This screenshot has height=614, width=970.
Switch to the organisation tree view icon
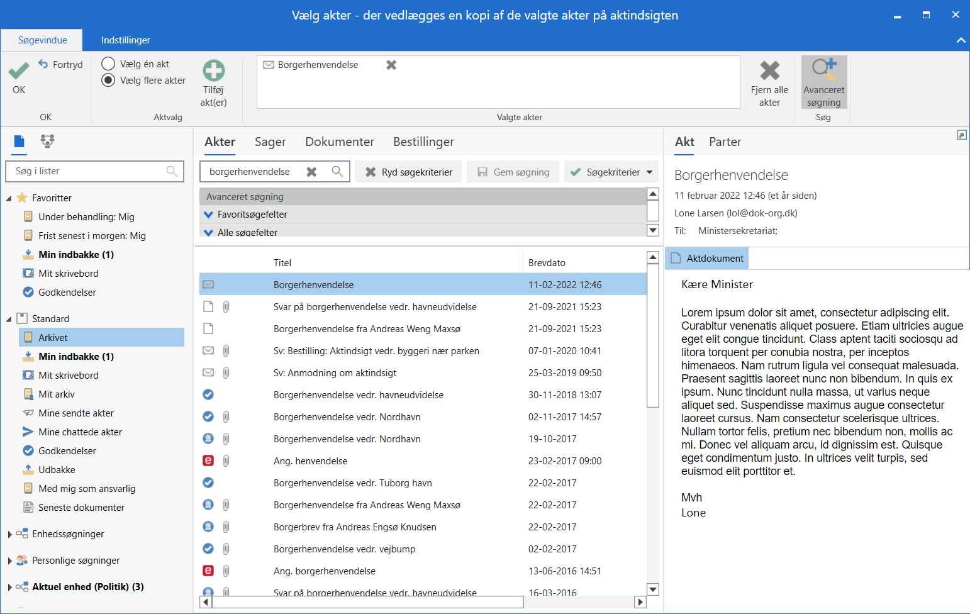(47, 141)
